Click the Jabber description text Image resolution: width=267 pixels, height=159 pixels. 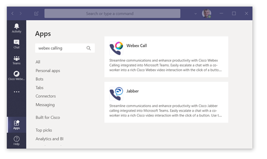coord(165,111)
